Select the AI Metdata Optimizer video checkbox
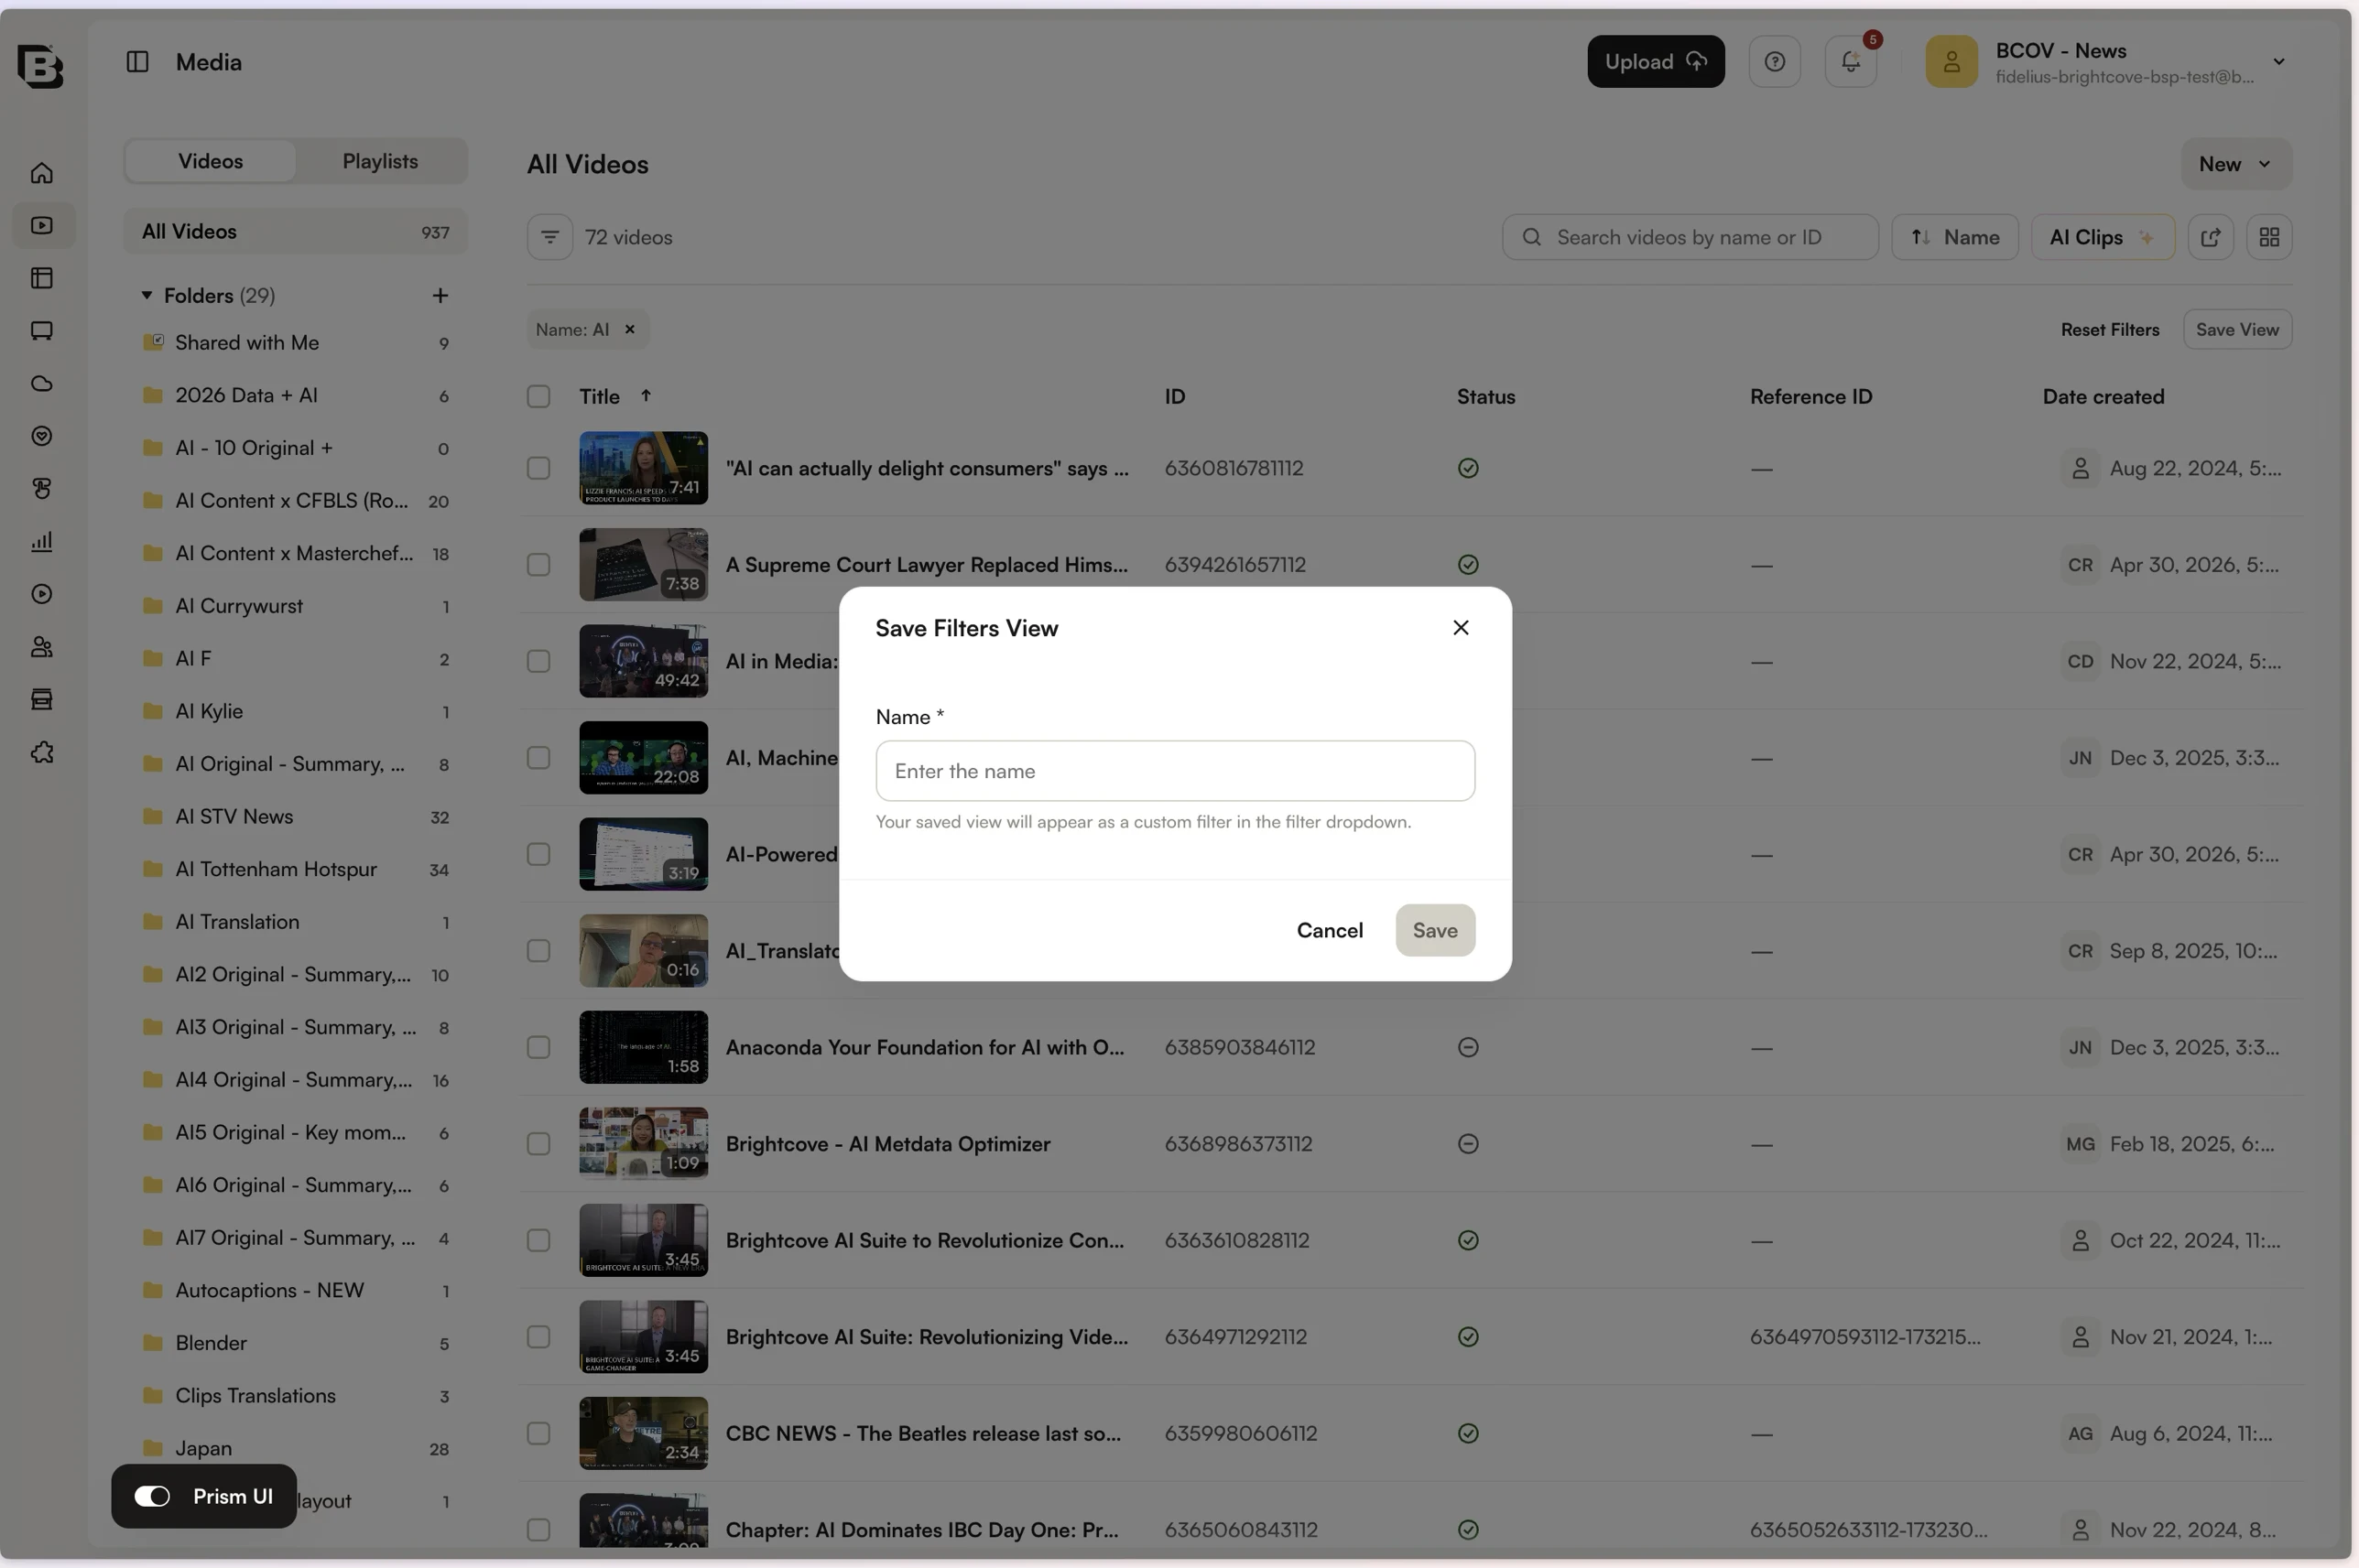 pos(538,1143)
